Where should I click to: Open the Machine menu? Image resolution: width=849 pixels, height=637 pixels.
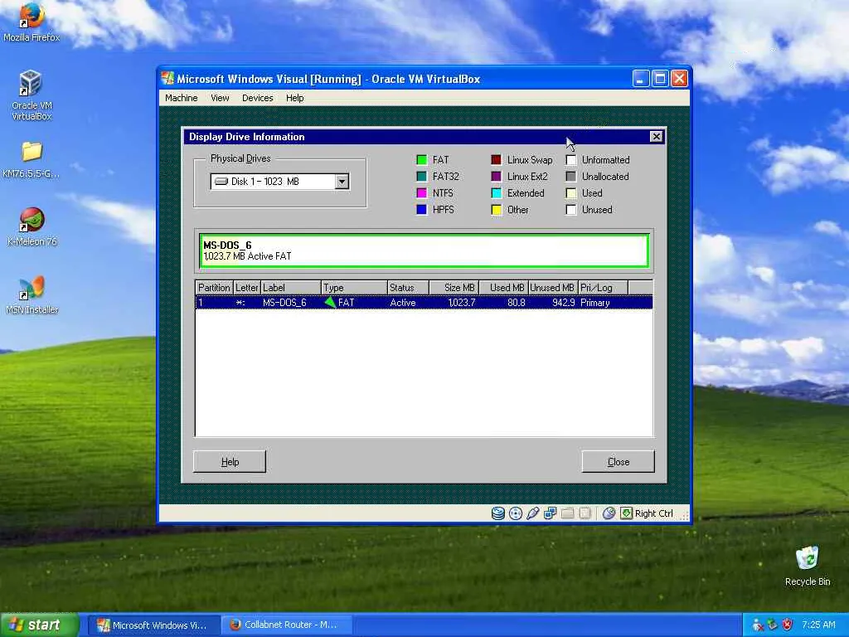point(182,98)
